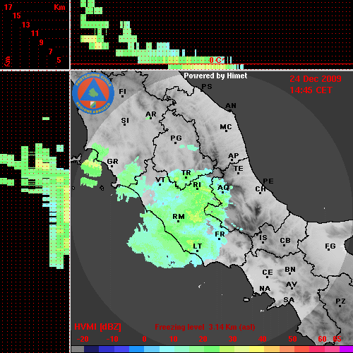Screen dimensions: 353x353
Task: Click the date '24 Dec 2009'
Action: pos(316,79)
